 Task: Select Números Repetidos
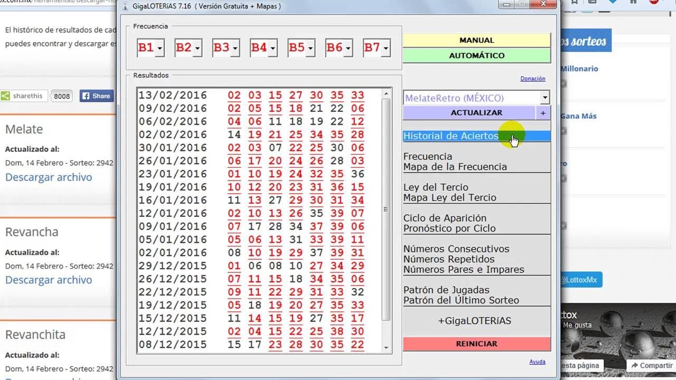(x=449, y=259)
